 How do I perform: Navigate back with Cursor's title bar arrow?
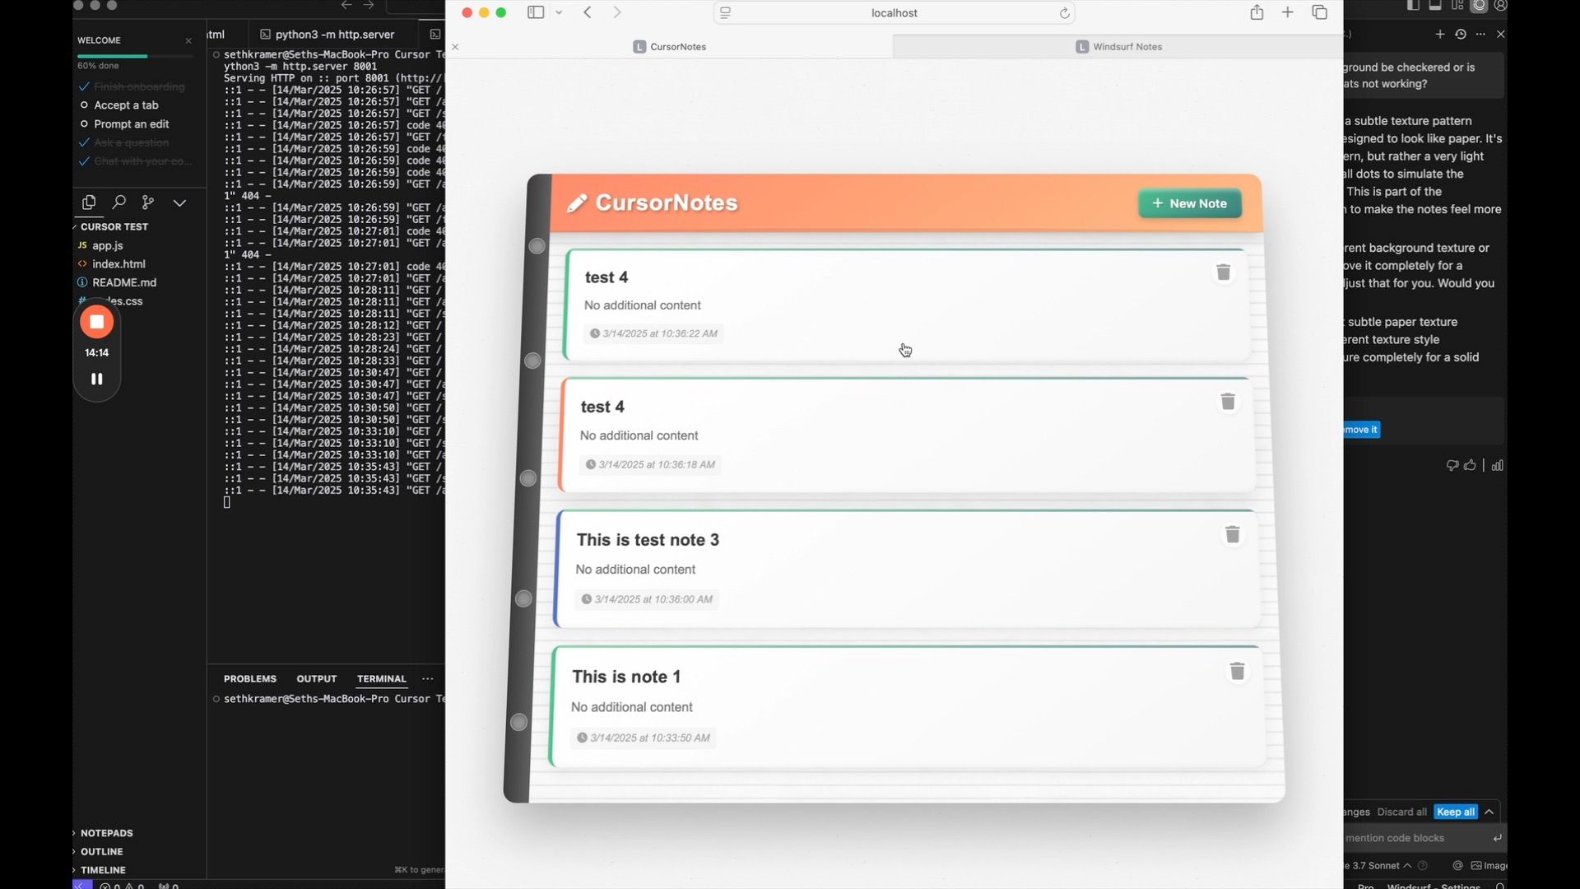coord(346,5)
